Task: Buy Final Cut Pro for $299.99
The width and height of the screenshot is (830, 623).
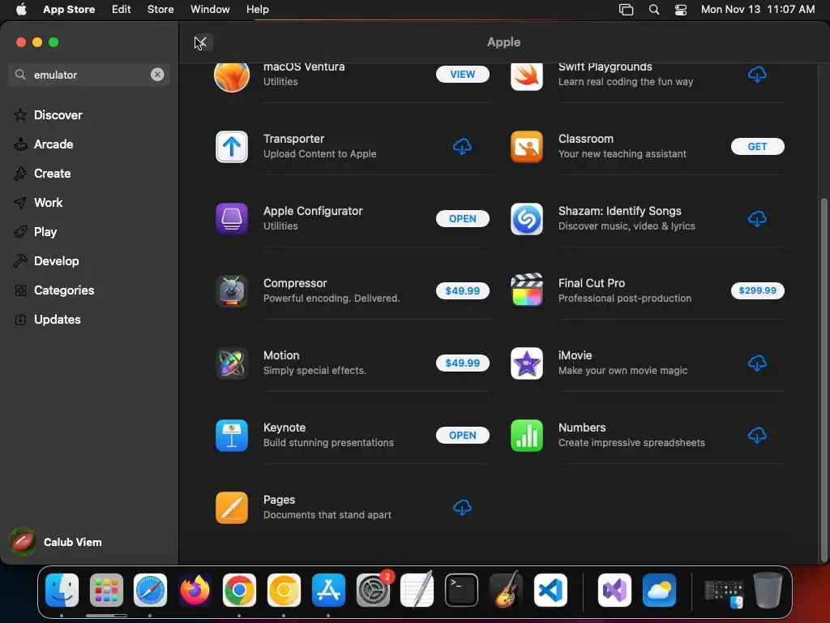Action: (757, 291)
